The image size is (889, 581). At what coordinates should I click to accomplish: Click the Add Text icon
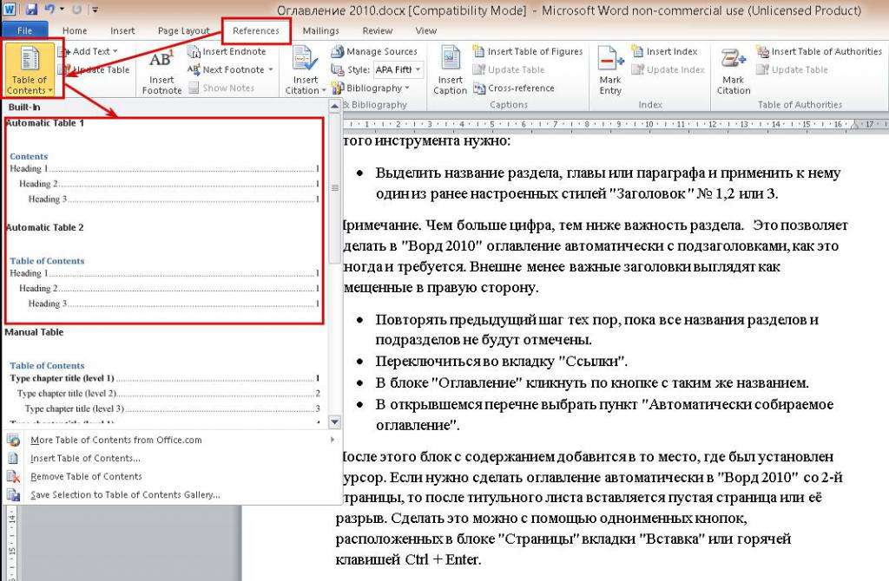[64, 51]
